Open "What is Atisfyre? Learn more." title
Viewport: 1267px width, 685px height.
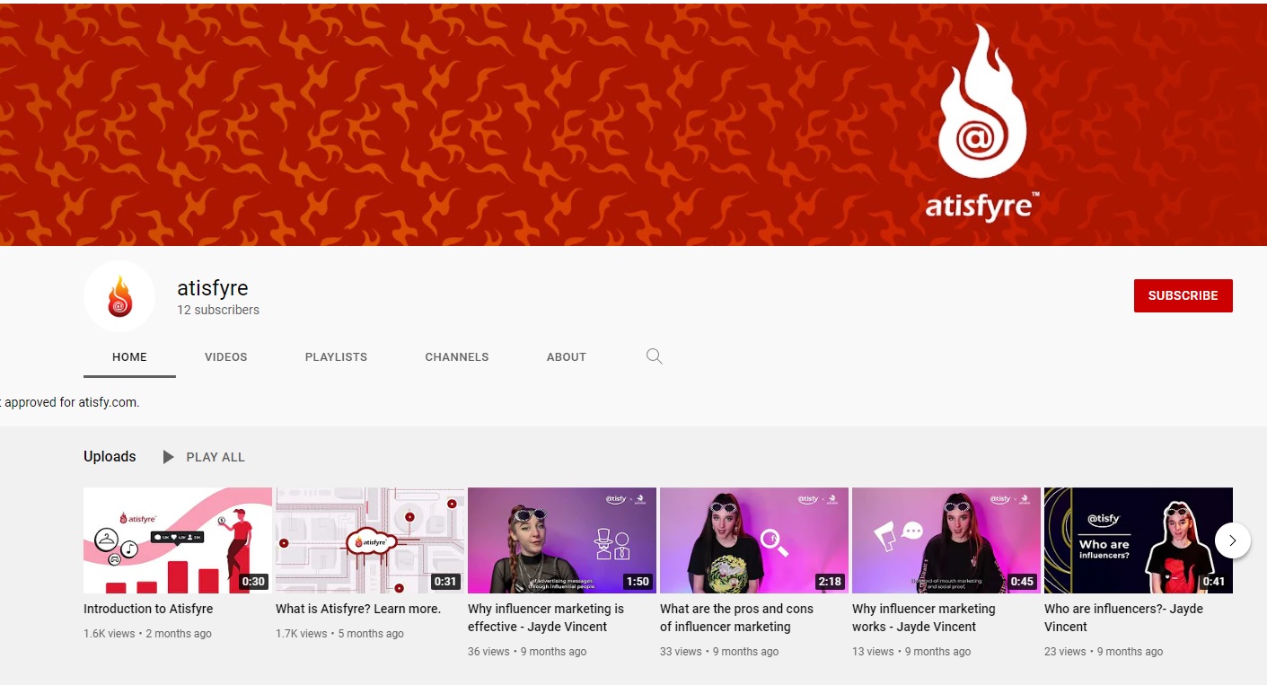coord(358,609)
